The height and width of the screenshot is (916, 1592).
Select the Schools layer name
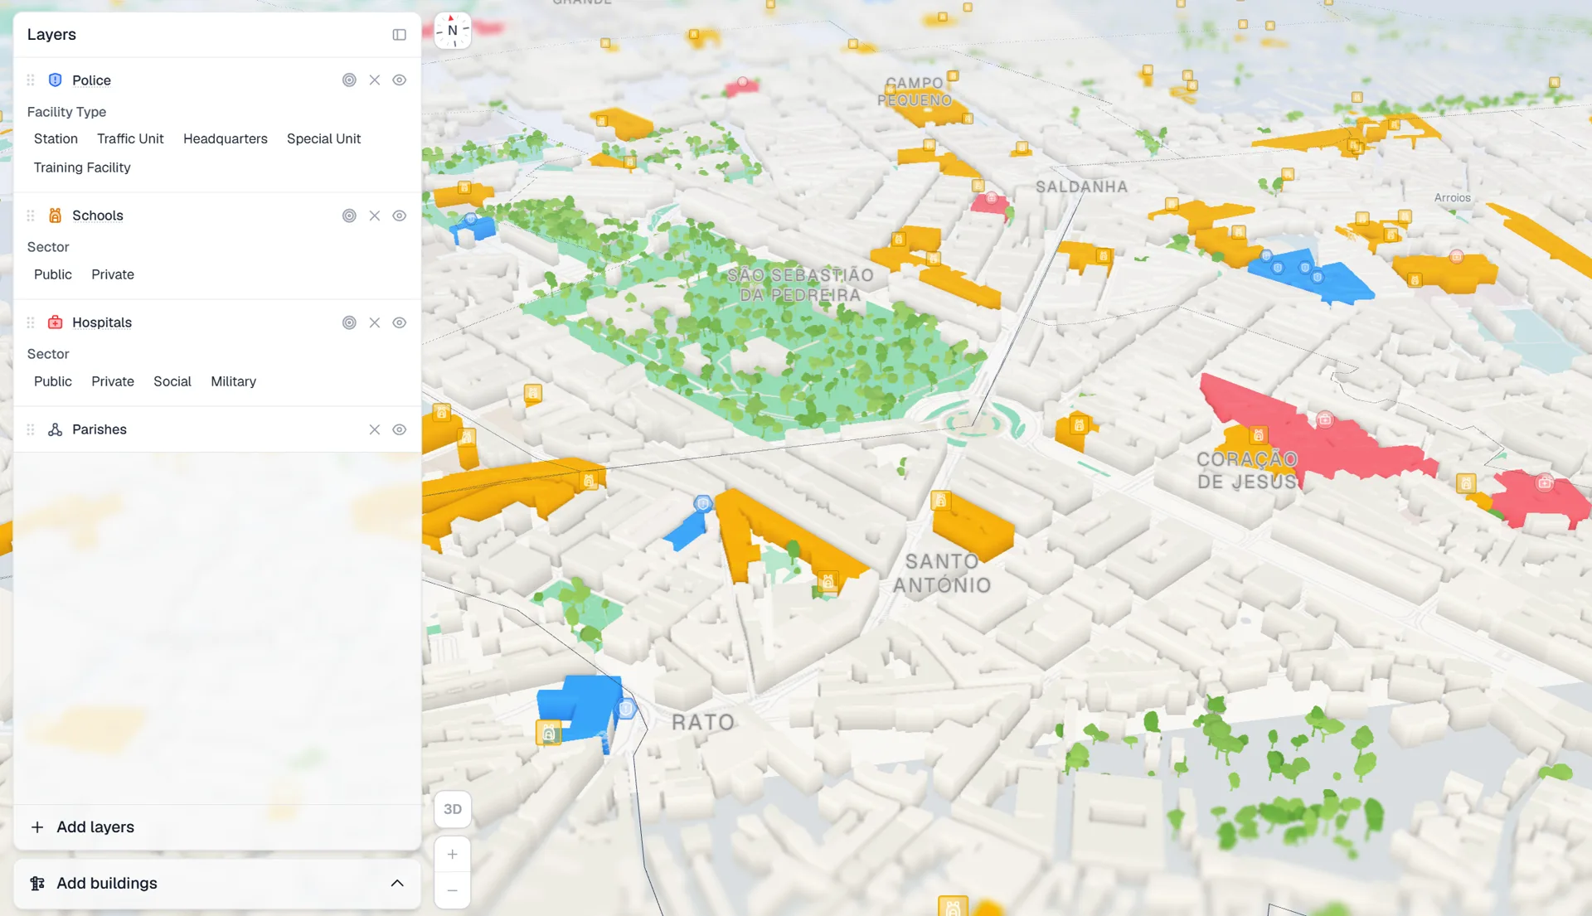[98, 216]
